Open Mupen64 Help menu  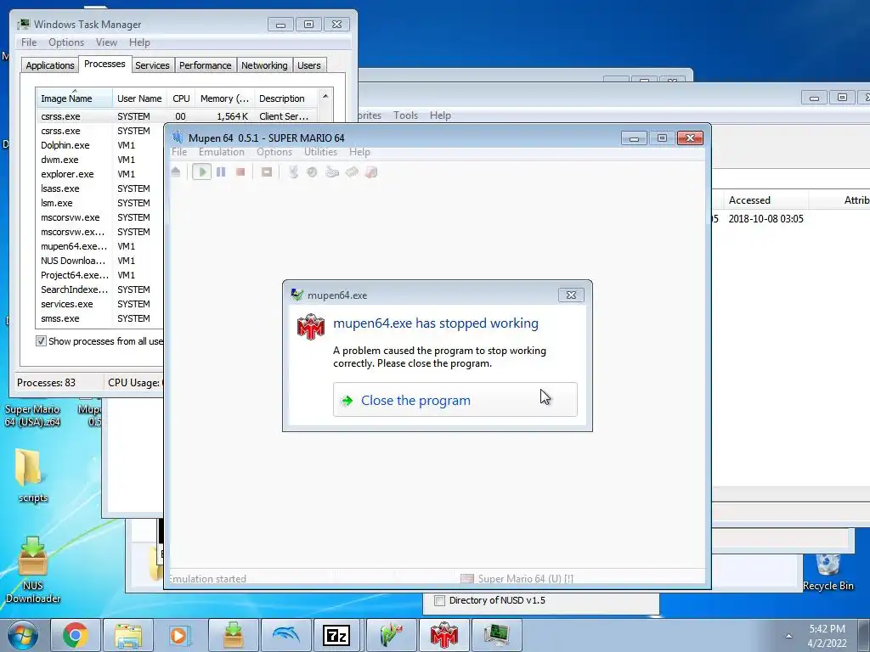point(359,152)
